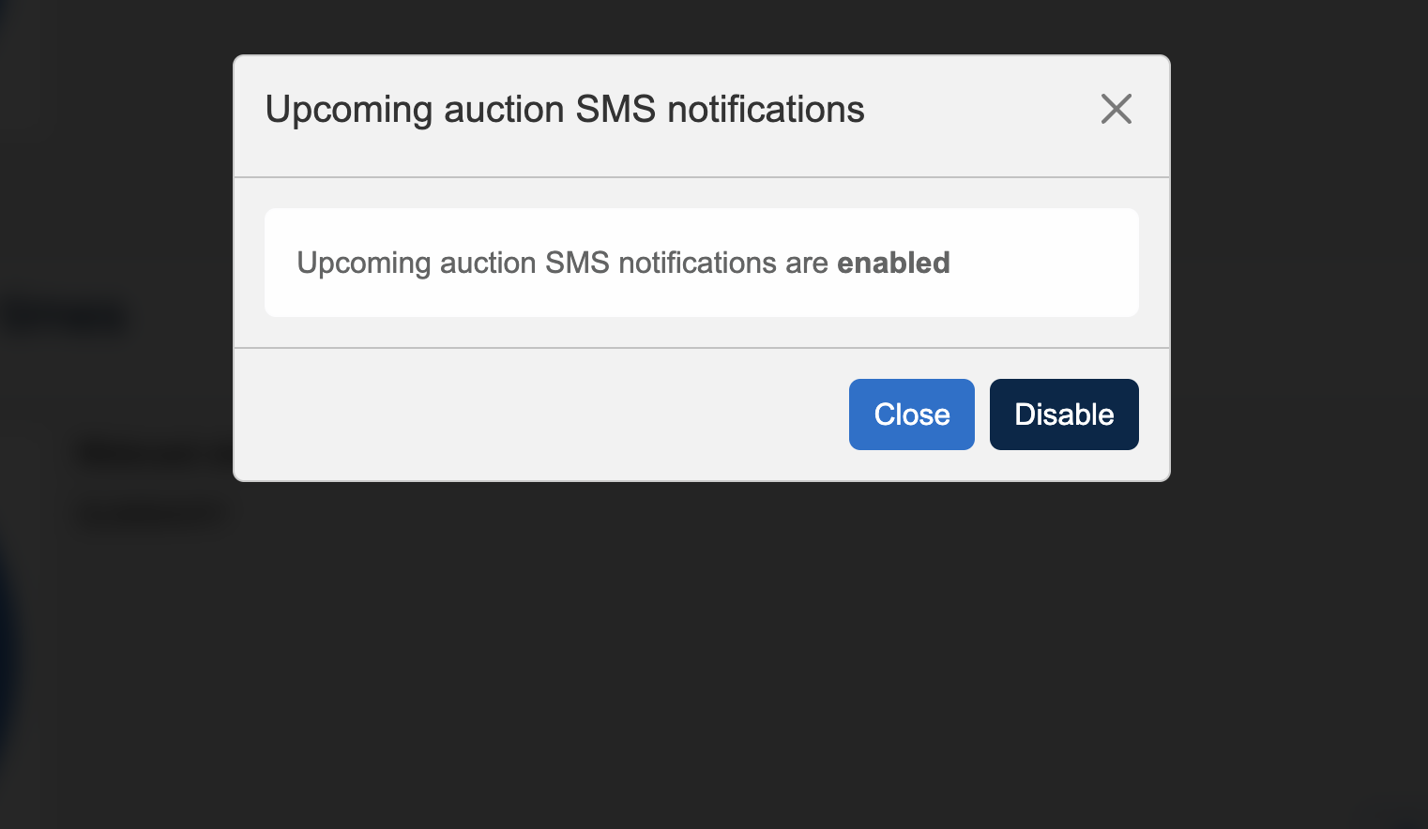Disable upcoming auction SMS notifications
This screenshot has width=1428, height=829.
click(x=1063, y=414)
